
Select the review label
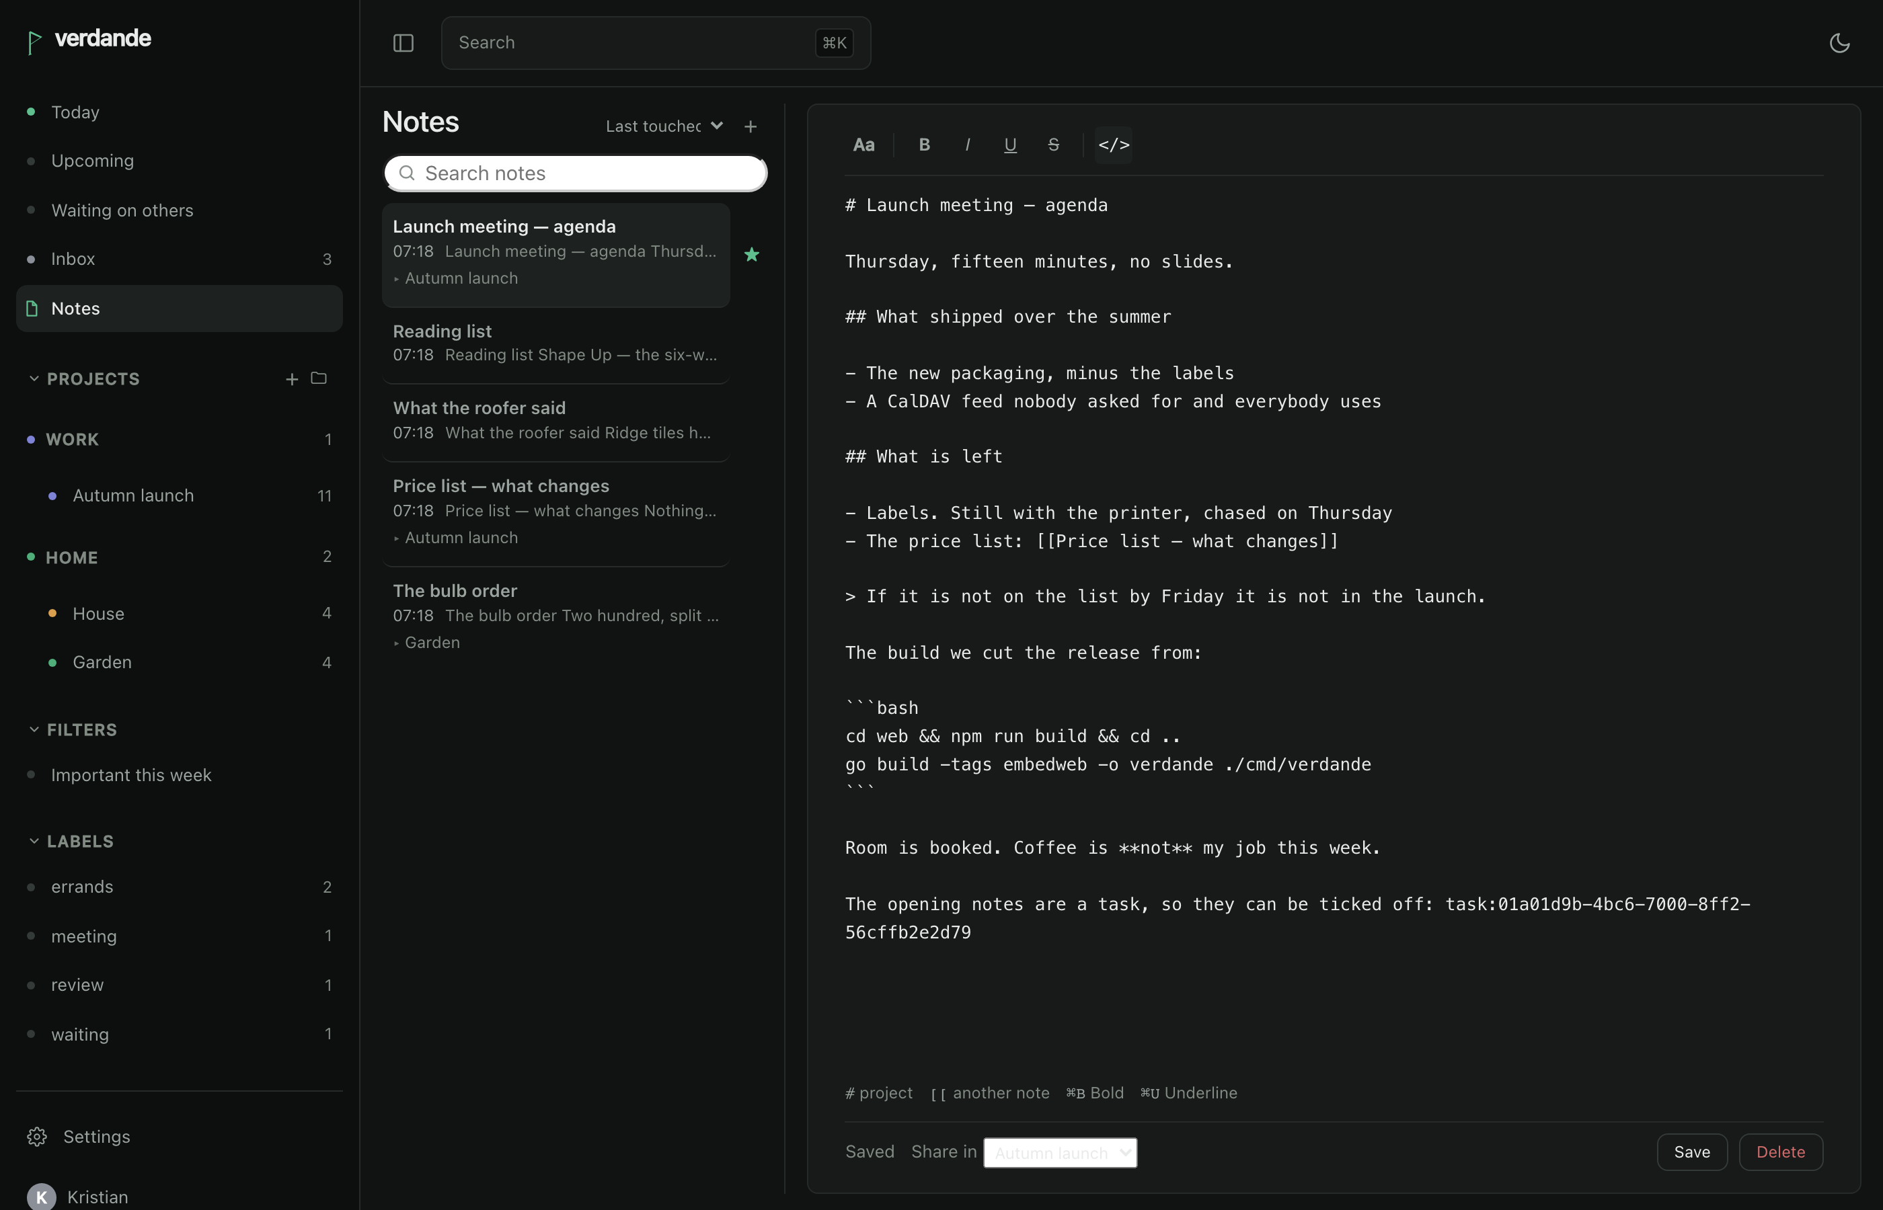coord(179,985)
